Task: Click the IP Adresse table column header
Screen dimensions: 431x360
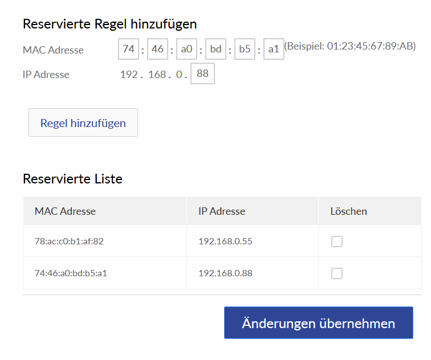Action: [x=222, y=211]
